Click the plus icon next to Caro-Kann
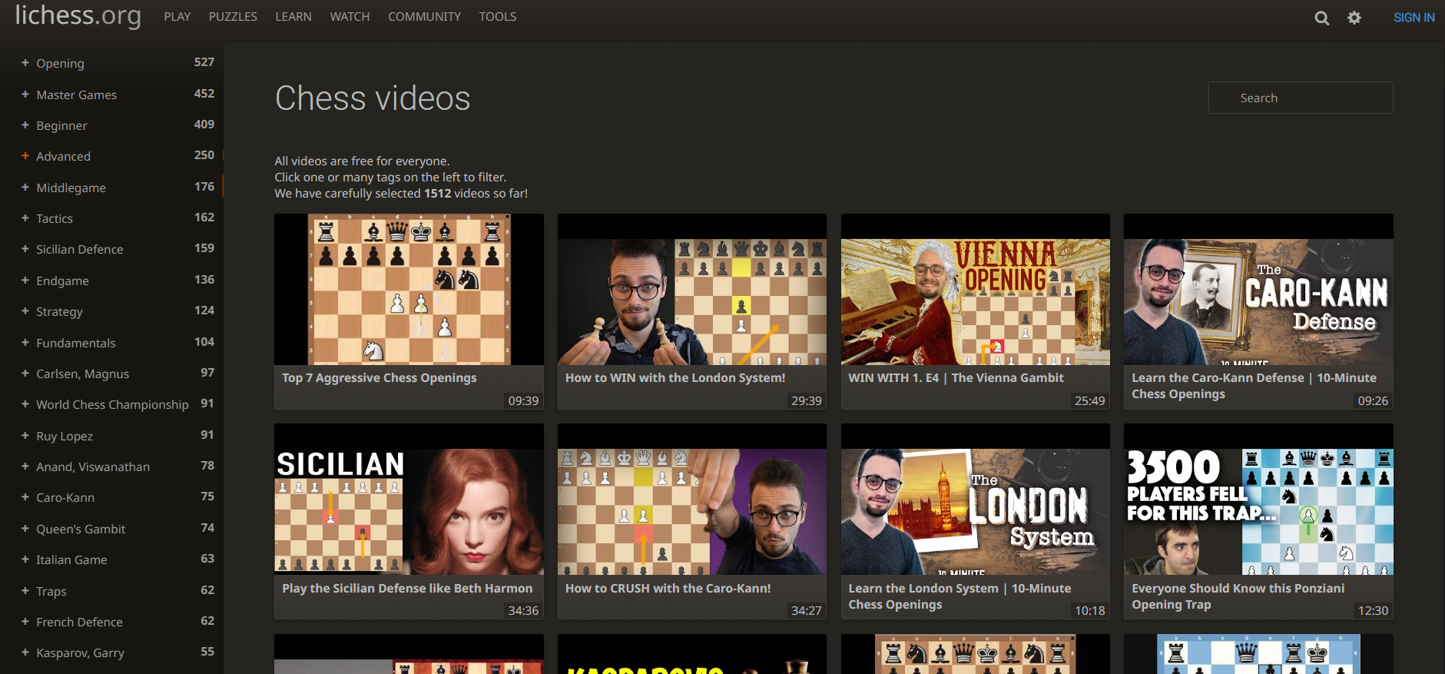 tap(25, 496)
